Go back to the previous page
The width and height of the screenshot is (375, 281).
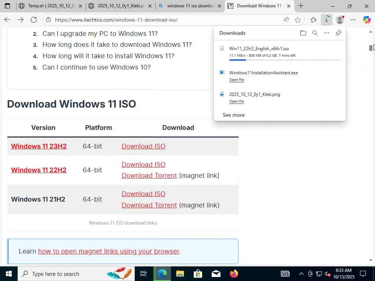coord(7,20)
